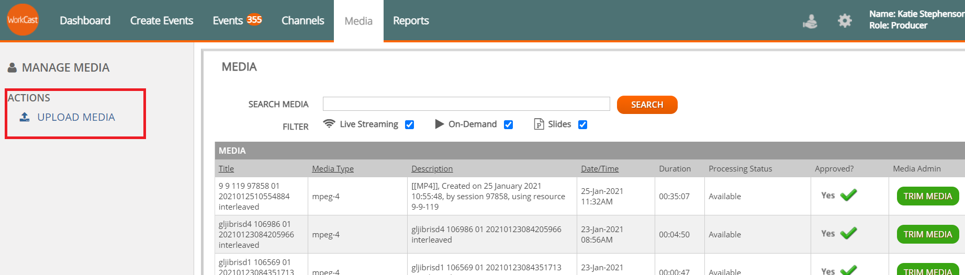Viewport: 965px width, 275px height.
Task: Trim media for 9 9 119 97858 row
Action: 928,196
